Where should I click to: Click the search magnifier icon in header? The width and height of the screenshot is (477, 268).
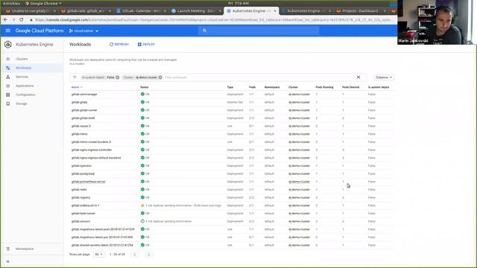(x=204, y=31)
